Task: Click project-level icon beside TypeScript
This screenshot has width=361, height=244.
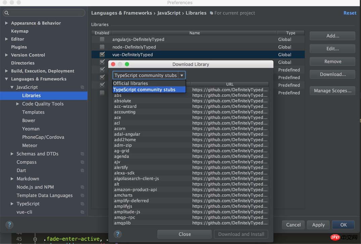Action: (x=82, y=204)
